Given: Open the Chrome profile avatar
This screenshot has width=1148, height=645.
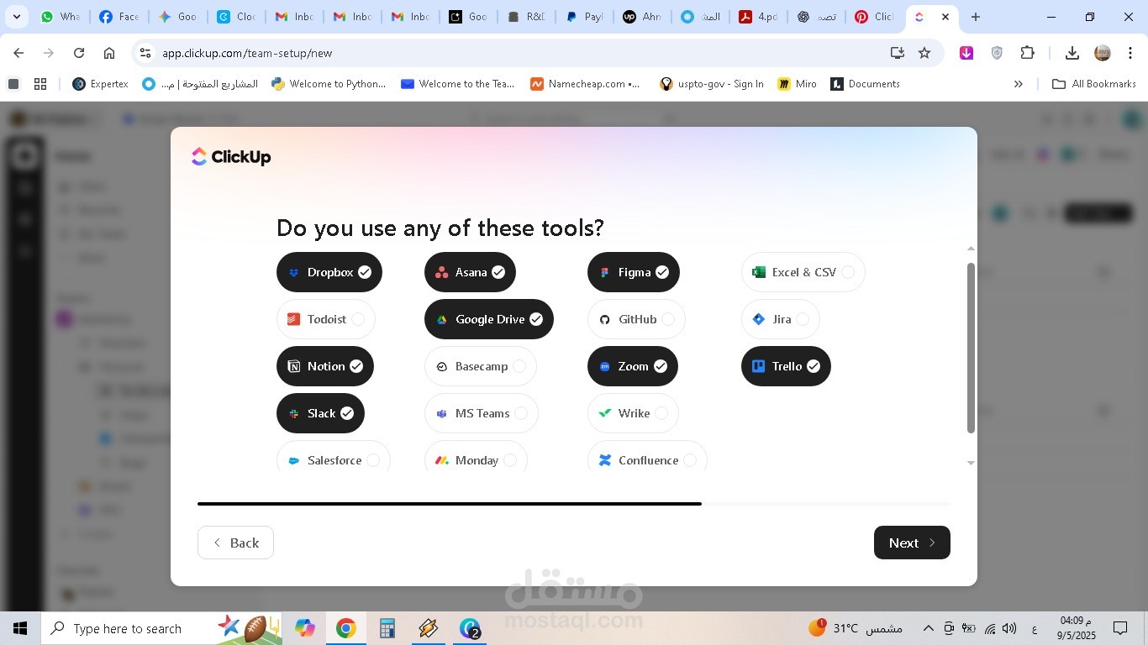Looking at the screenshot, I should (1103, 53).
